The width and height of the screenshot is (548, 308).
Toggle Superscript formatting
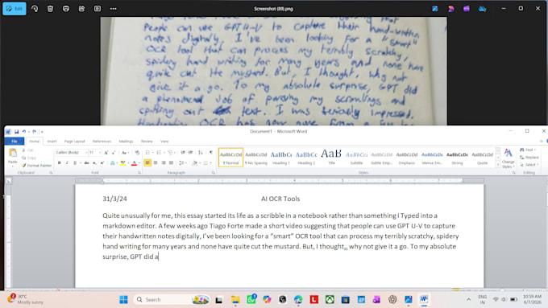tap(102, 163)
